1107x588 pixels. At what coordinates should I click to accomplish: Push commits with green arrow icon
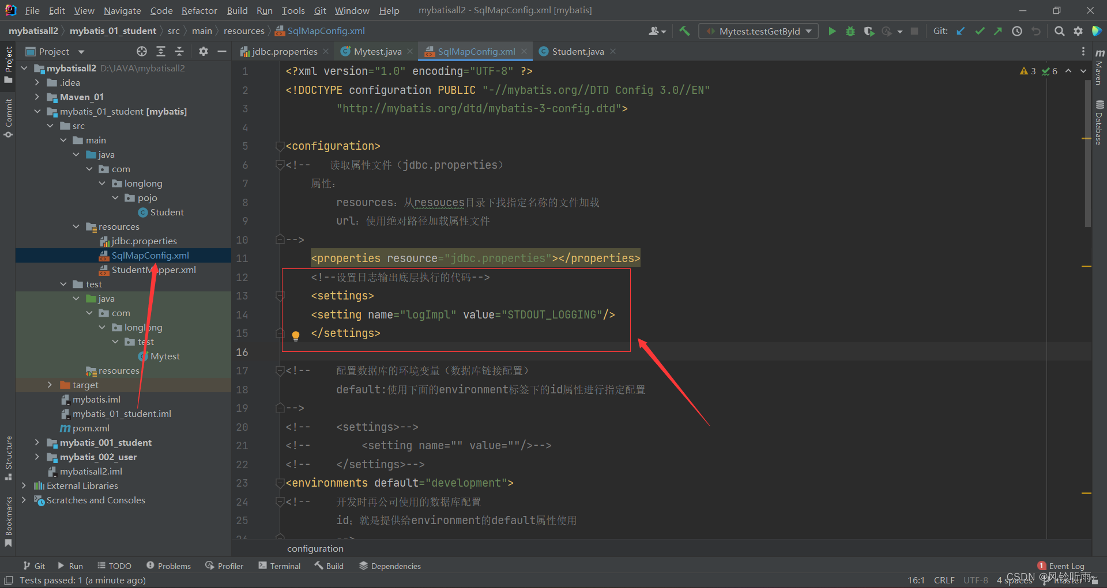(x=998, y=31)
